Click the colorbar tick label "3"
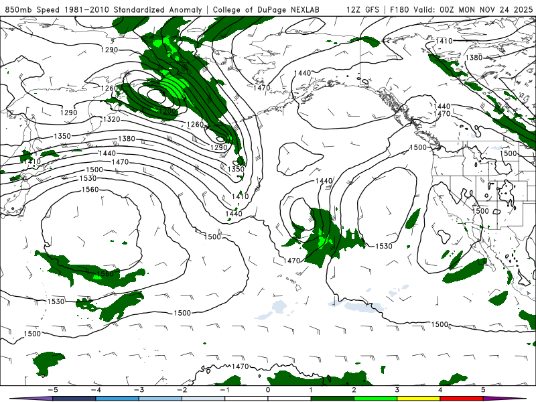 397,390
